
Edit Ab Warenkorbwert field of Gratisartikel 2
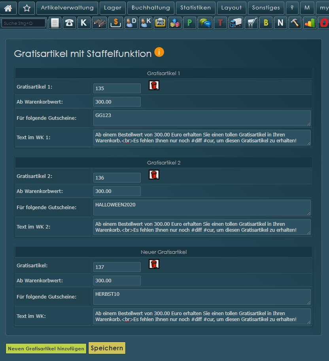tap(117, 191)
